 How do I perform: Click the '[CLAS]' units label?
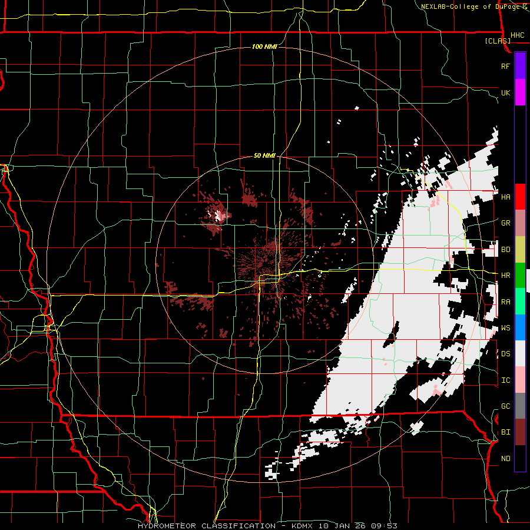pyautogui.click(x=498, y=41)
